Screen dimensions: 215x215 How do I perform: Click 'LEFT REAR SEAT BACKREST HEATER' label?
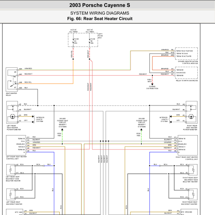[x=14, y=203]
